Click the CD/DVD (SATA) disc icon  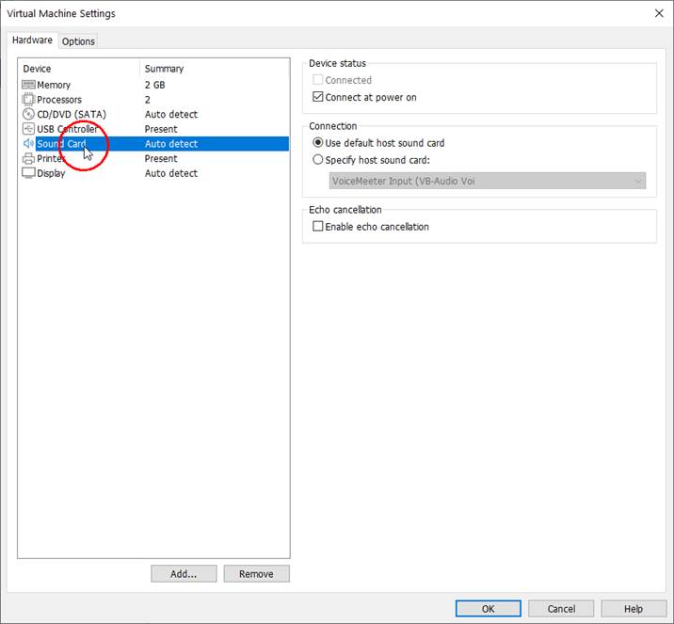pyautogui.click(x=28, y=114)
